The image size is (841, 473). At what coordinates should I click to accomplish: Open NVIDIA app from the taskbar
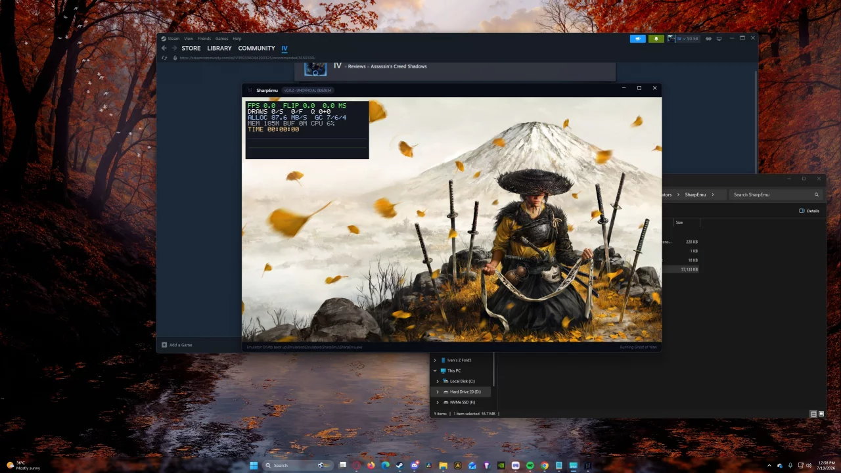501,466
